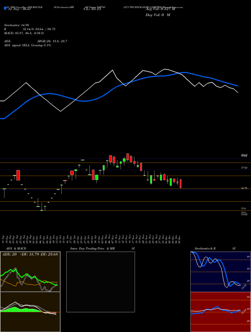Open the MACD histogram chart with green bars

coord(30,312)
